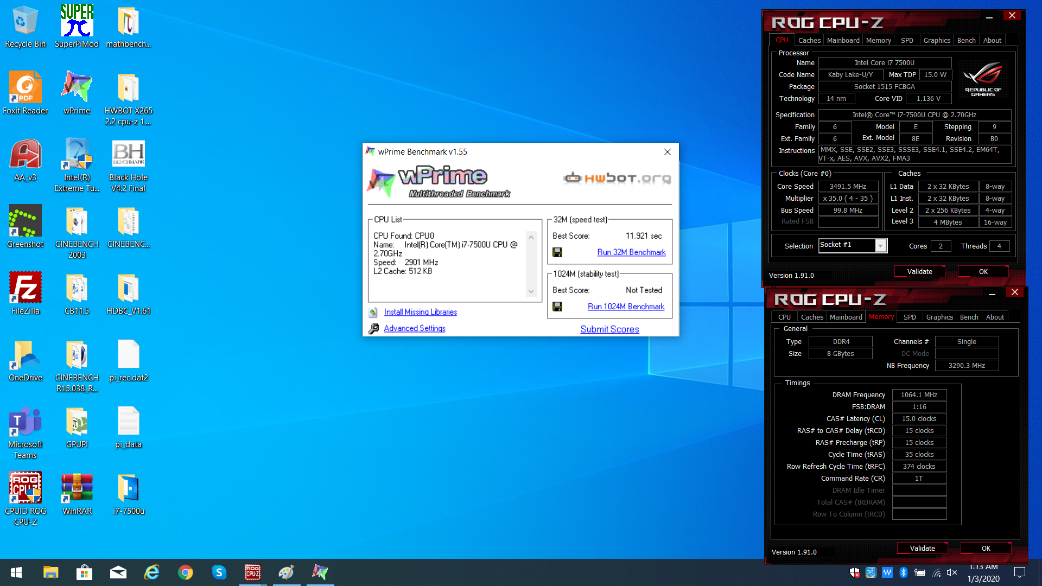1042x586 pixels.
Task: Open SPD tab in bottom CPU-Z window
Action: coord(910,317)
